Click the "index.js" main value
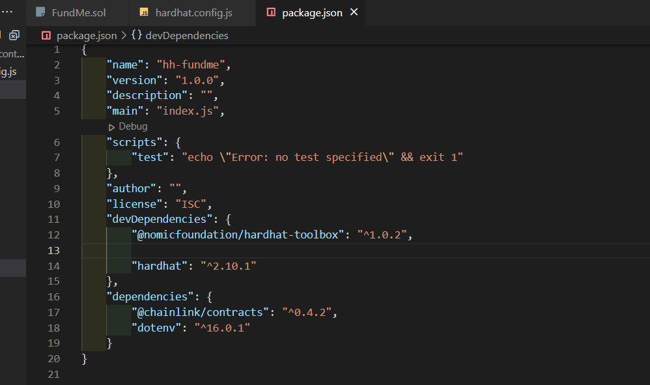The width and height of the screenshot is (650, 385). [x=188, y=111]
